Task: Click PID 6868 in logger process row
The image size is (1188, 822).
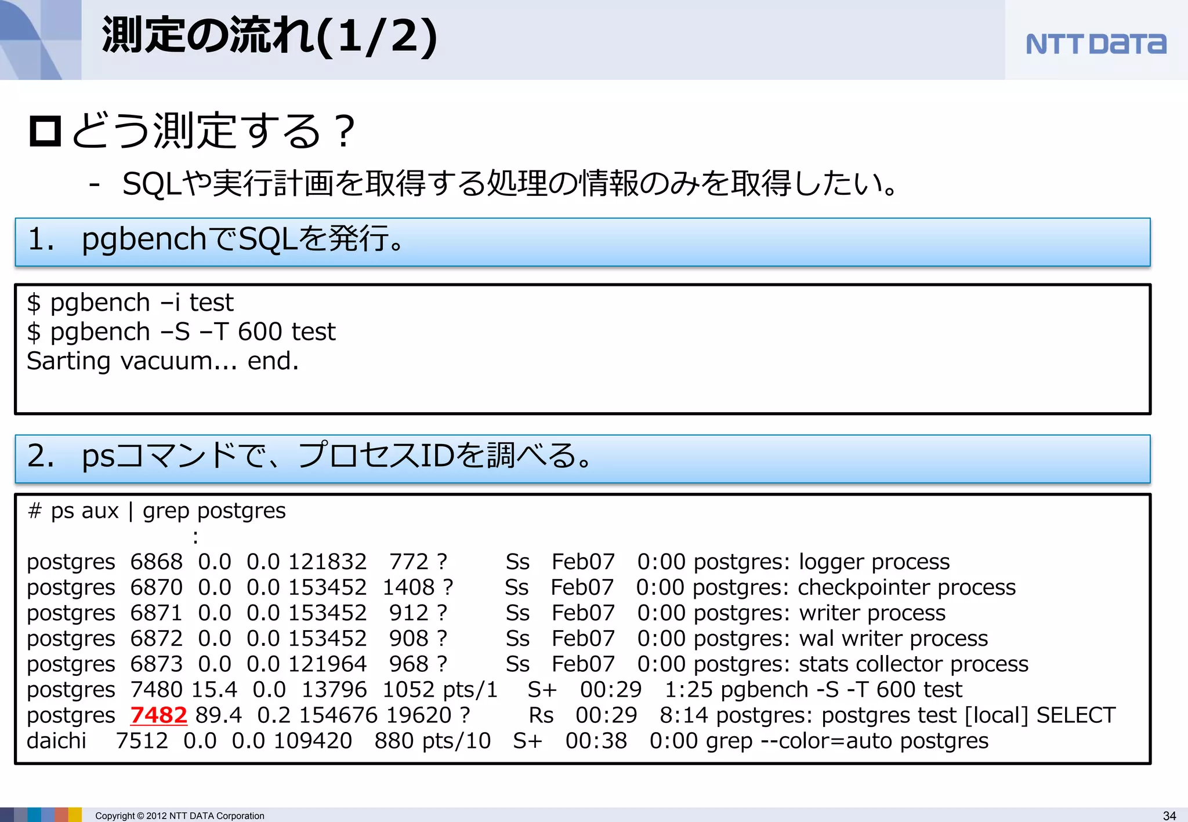Action: 156,562
